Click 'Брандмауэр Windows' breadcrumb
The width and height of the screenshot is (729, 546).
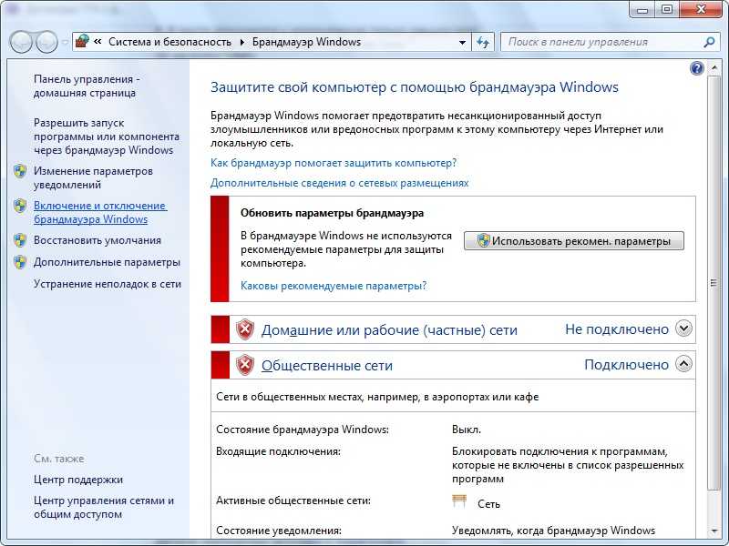click(306, 42)
